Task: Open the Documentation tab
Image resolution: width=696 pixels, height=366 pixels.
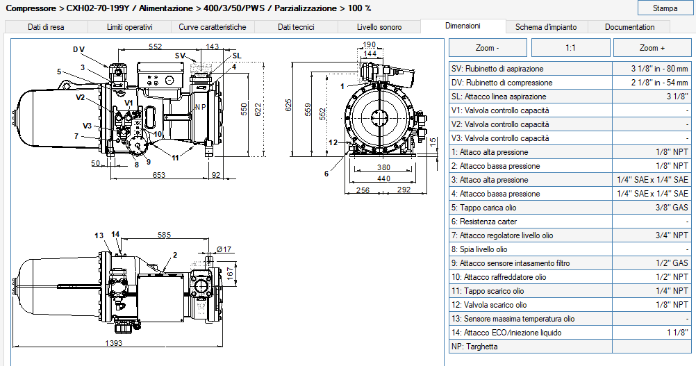Action: (x=629, y=27)
